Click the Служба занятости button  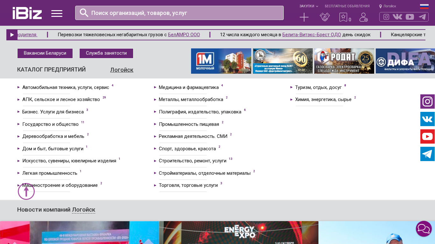point(106,53)
